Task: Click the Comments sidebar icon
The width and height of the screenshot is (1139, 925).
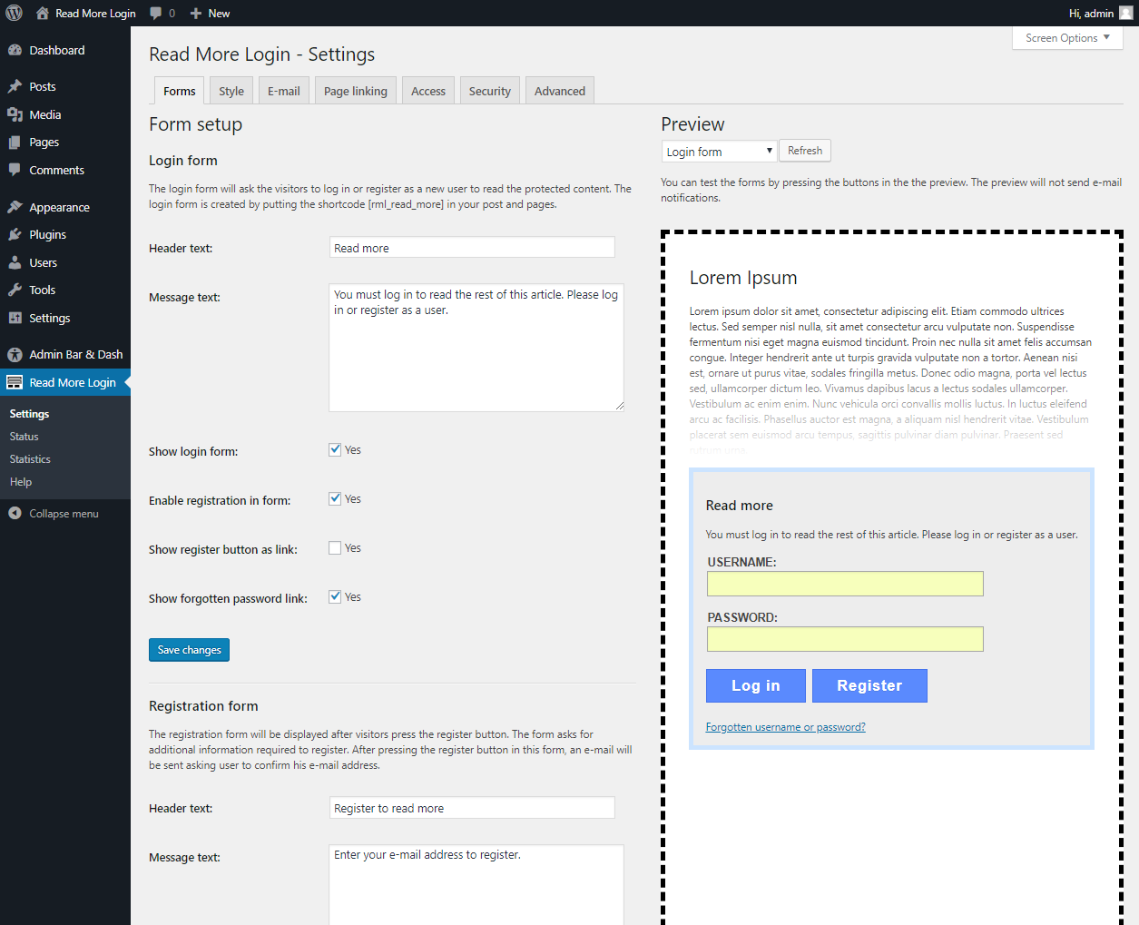Action: pyautogui.click(x=15, y=171)
